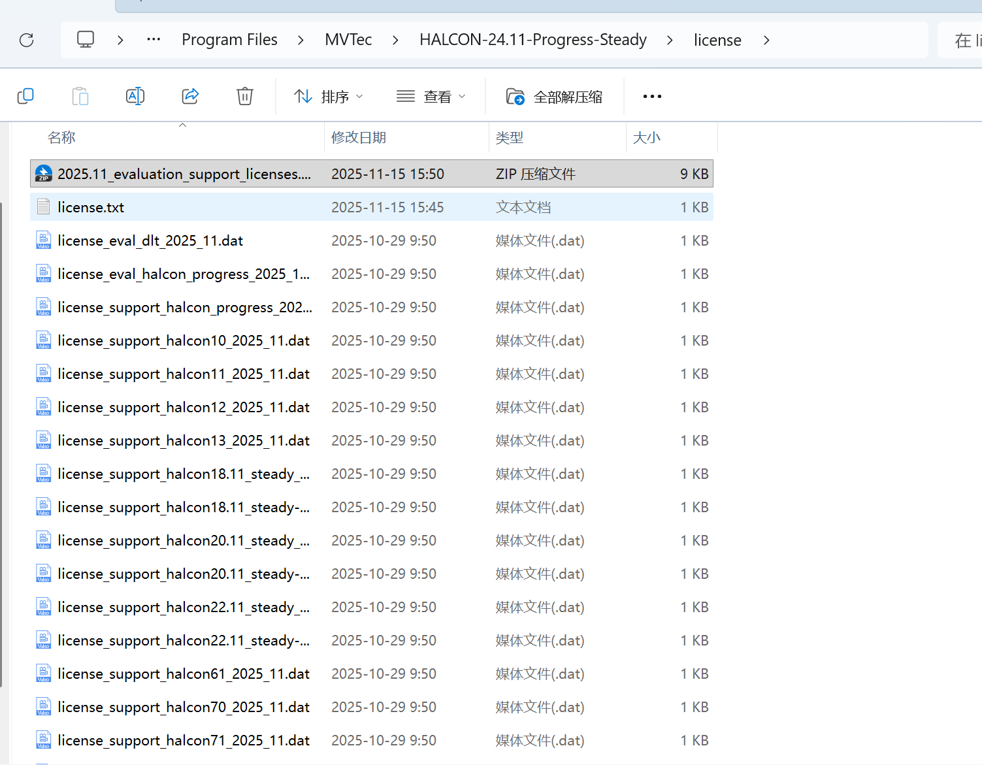
Task: Click the delete trash icon
Action: pos(245,96)
